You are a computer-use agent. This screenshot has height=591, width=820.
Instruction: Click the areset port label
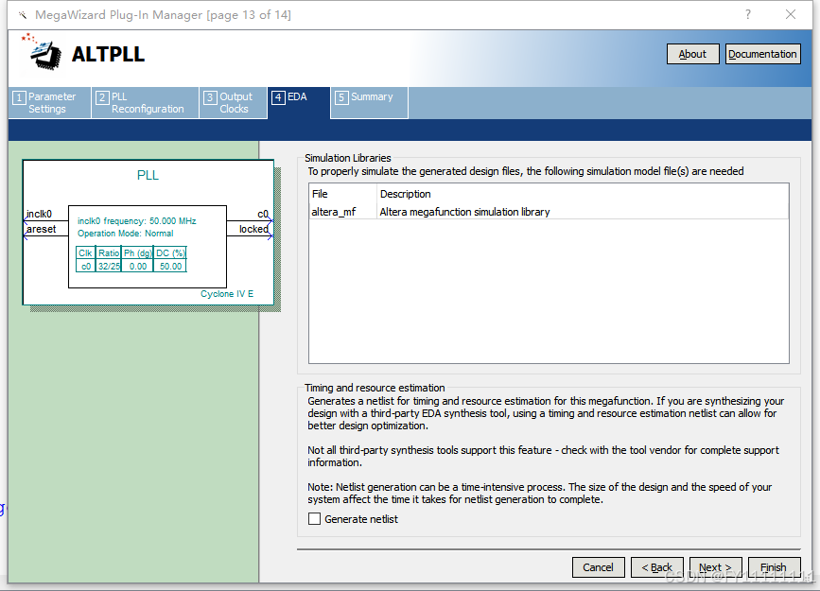[x=42, y=229]
